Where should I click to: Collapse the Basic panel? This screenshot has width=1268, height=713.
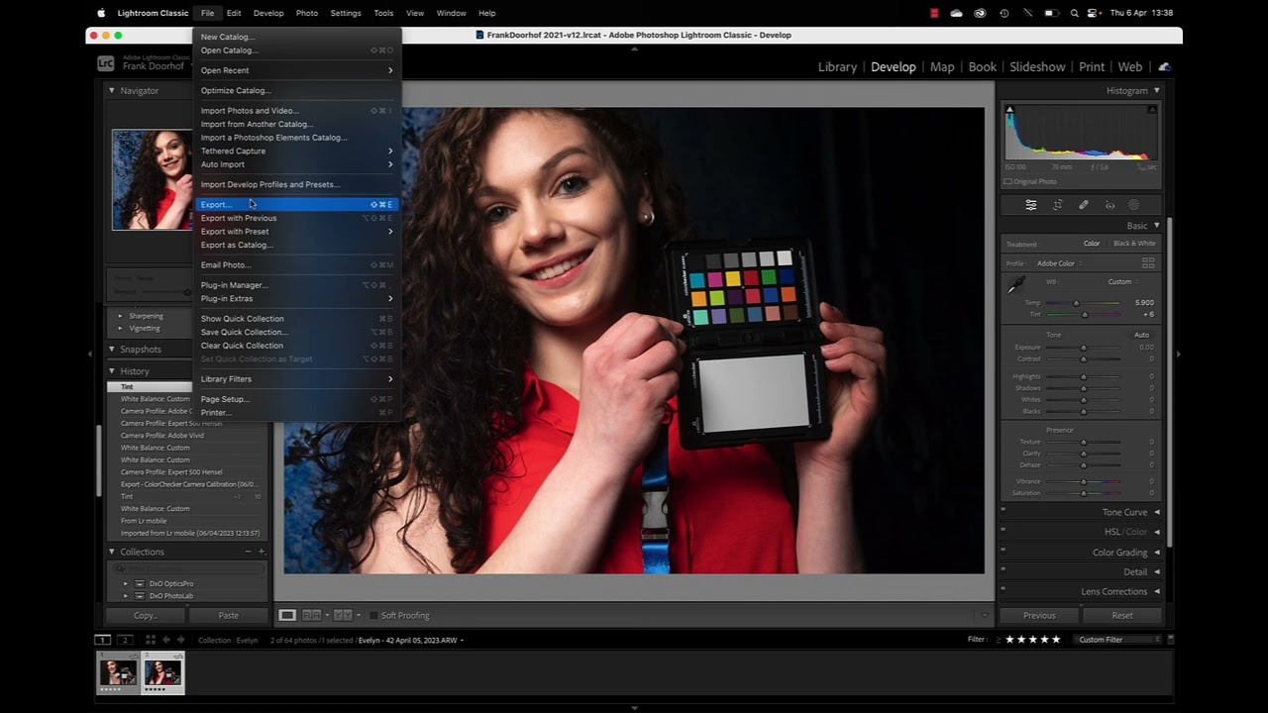click(x=1156, y=226)
